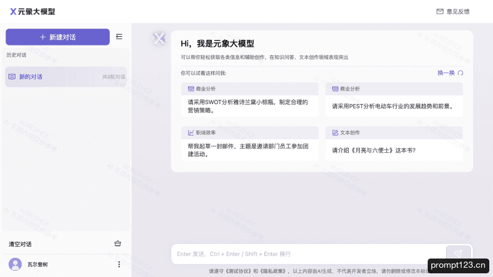Screen dimensions: 493x277
Task: Click the 商业分析 icon on the PEST card
Action: [x=335, y=89]
